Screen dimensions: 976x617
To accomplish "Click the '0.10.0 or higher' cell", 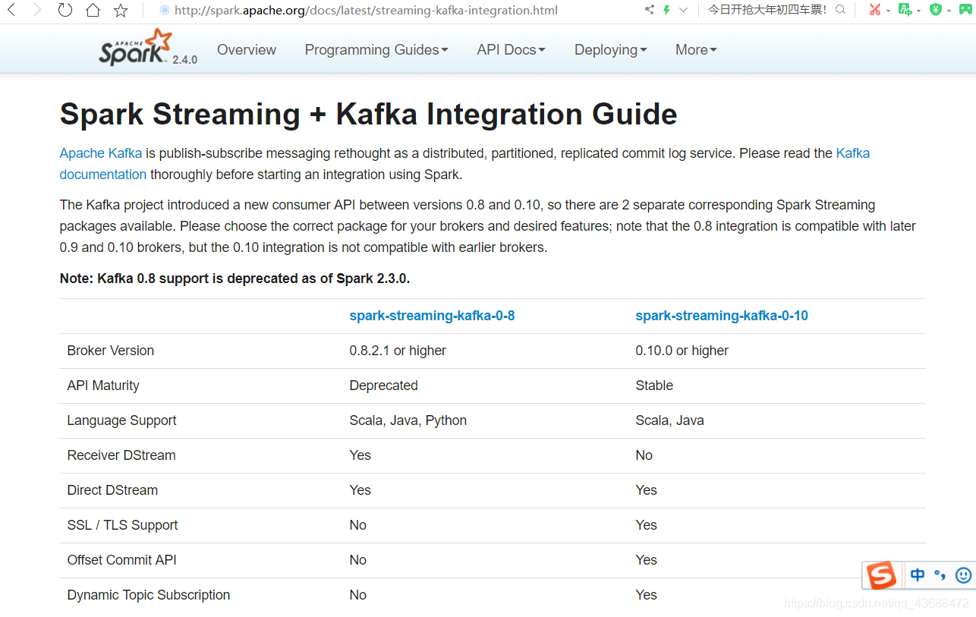I will (682, 351).
